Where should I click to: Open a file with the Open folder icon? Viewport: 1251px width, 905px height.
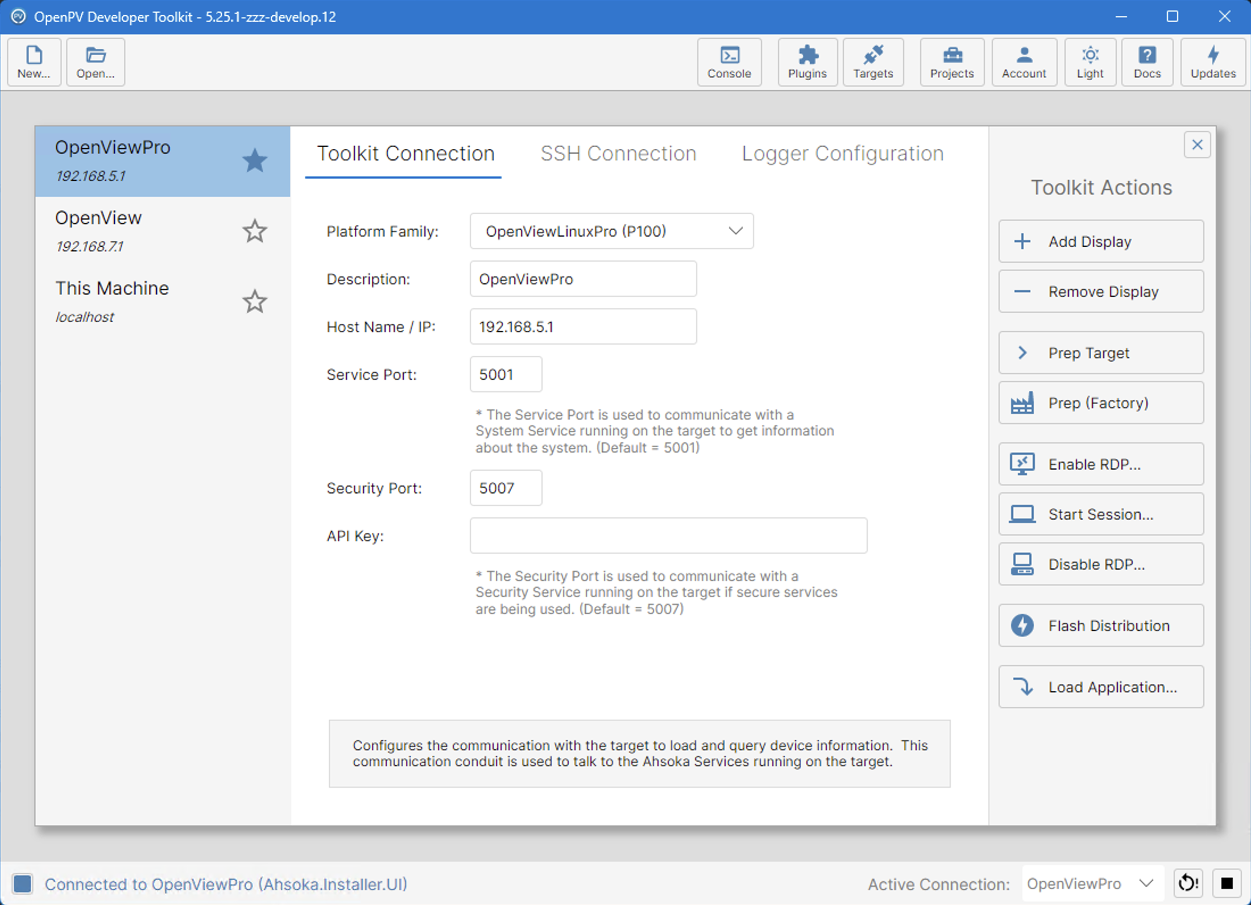tap(96, 62)
